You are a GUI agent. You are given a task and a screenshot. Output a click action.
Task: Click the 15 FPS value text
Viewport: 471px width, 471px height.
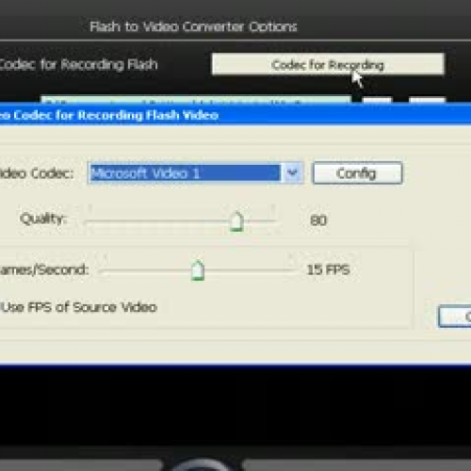(328, 269)
